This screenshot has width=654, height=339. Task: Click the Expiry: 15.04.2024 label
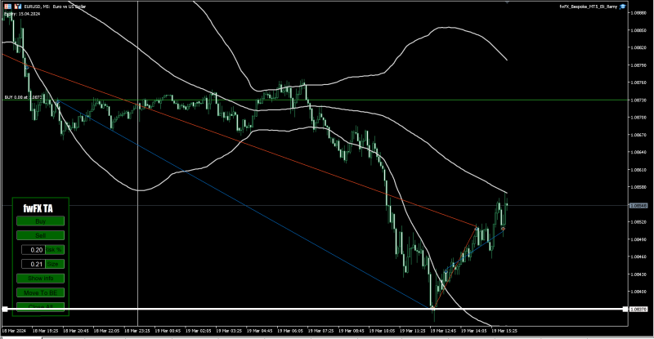[22, 14]
